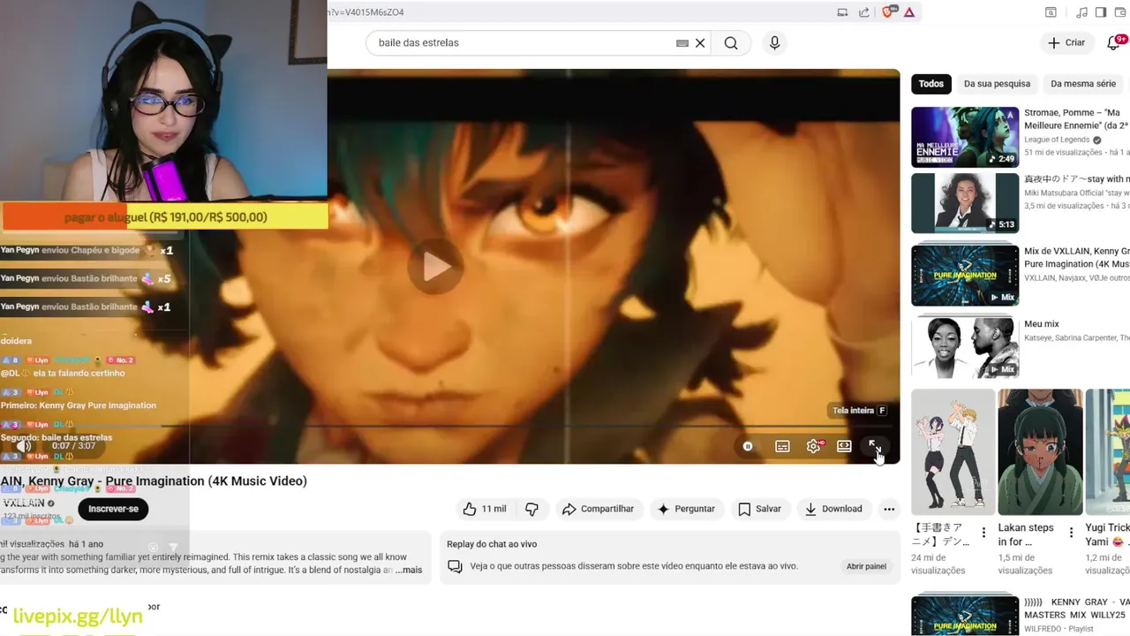Open the dancing anime short with 24 mi views
1130x636 pixels.
953,452
